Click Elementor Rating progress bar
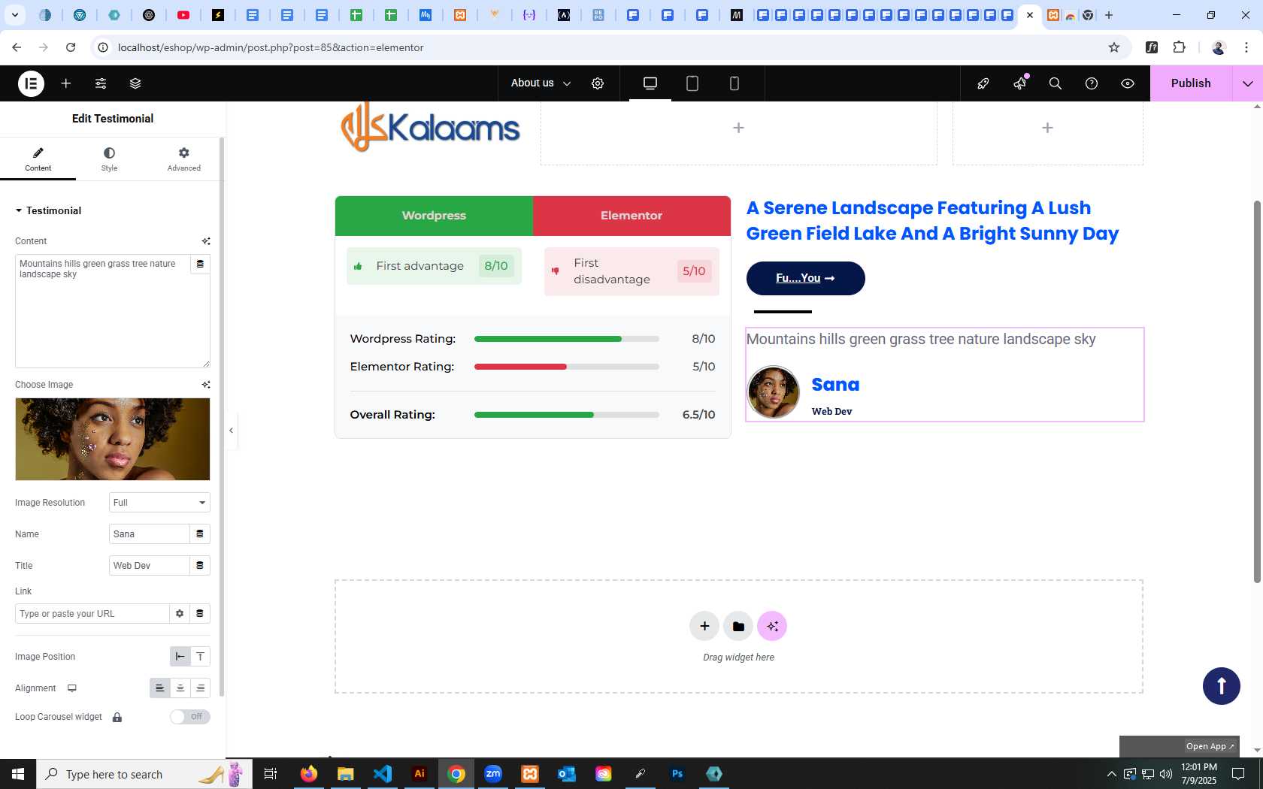The height and width of the screenshot is (789, 1263). point(567,367)
